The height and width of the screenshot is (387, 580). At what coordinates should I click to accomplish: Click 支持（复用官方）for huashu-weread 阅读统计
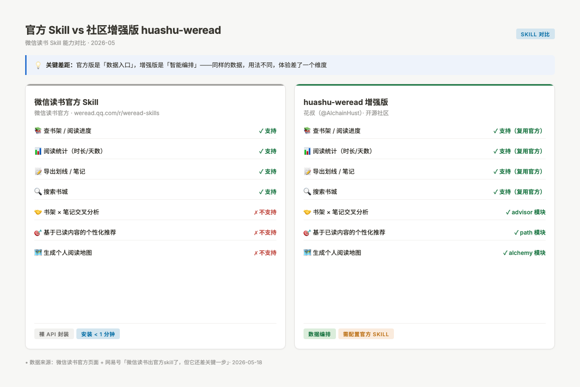point(519,151)
